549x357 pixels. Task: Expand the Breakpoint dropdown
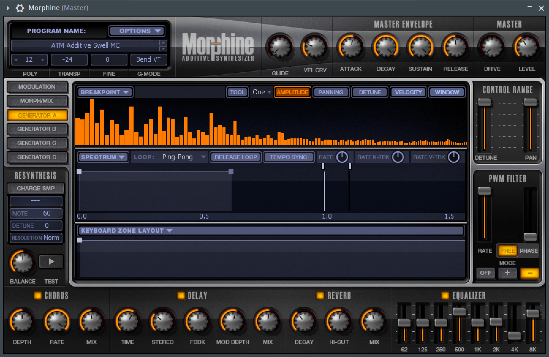coord(105,92)
